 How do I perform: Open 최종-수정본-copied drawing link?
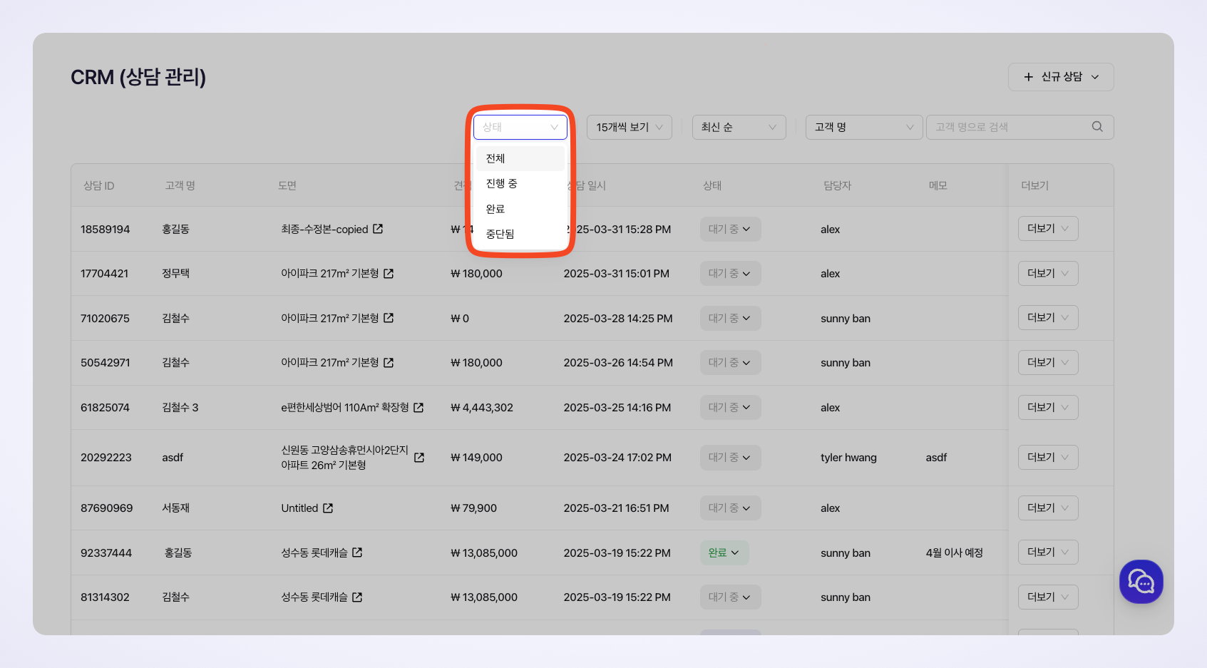click(324, 230)
